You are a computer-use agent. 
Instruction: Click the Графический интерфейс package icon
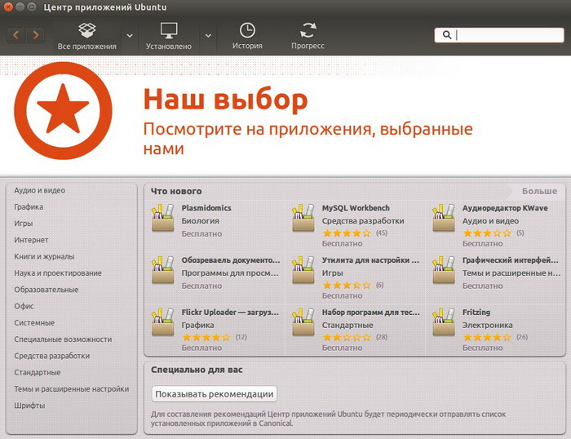pos(444,270)
